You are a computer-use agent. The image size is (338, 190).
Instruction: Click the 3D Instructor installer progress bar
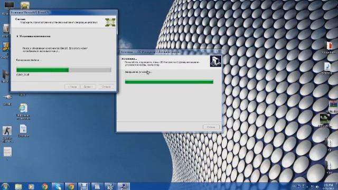[x=169, y=82]
